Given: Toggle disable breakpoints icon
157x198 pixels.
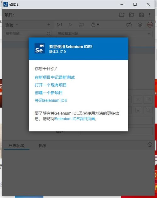Looking at the screenshot, I should click(129, 25).
